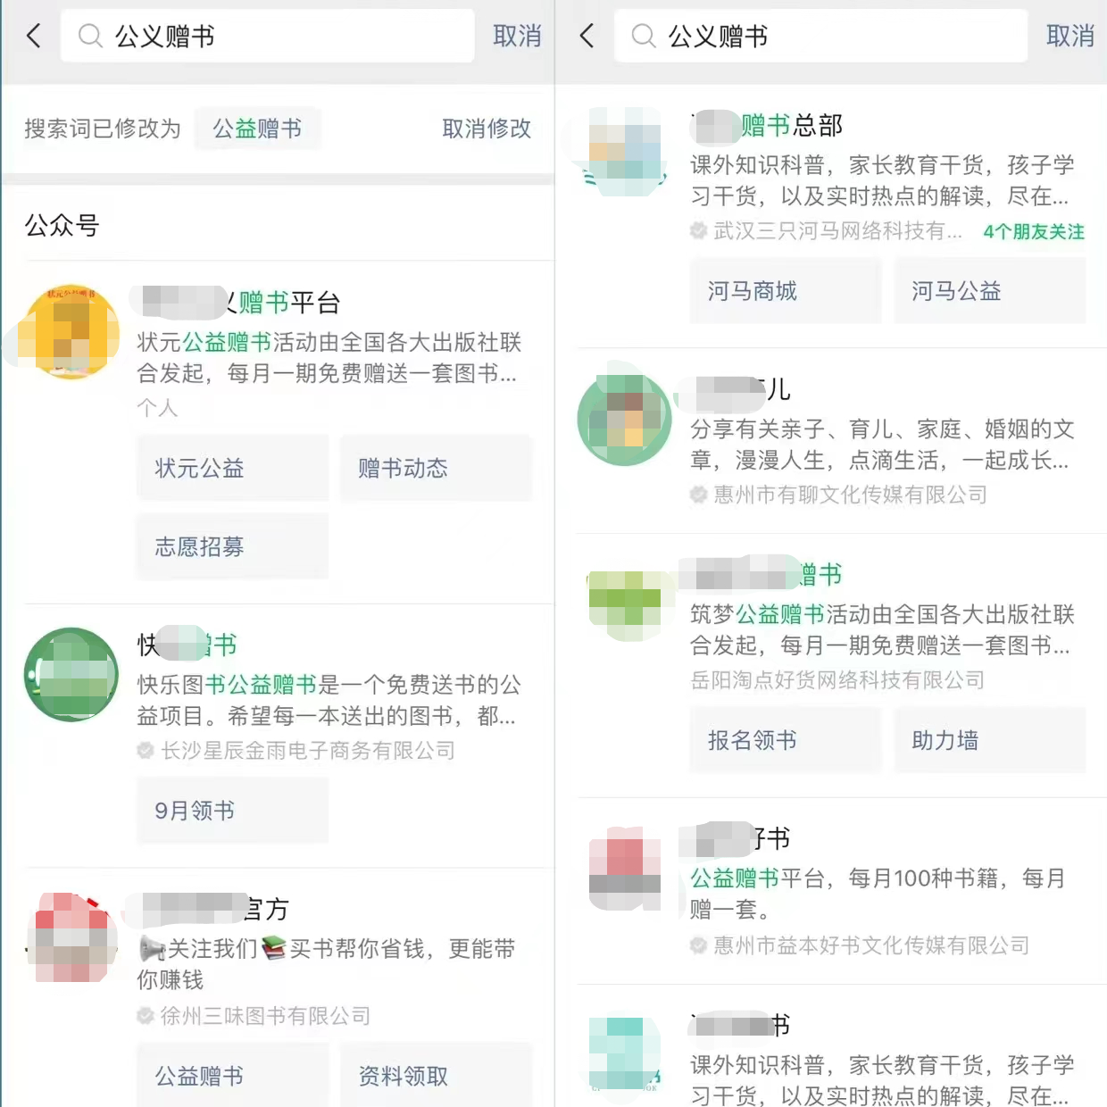Tap 取消 to cancel the search
1107x1107 pixels.
point(518,36)
